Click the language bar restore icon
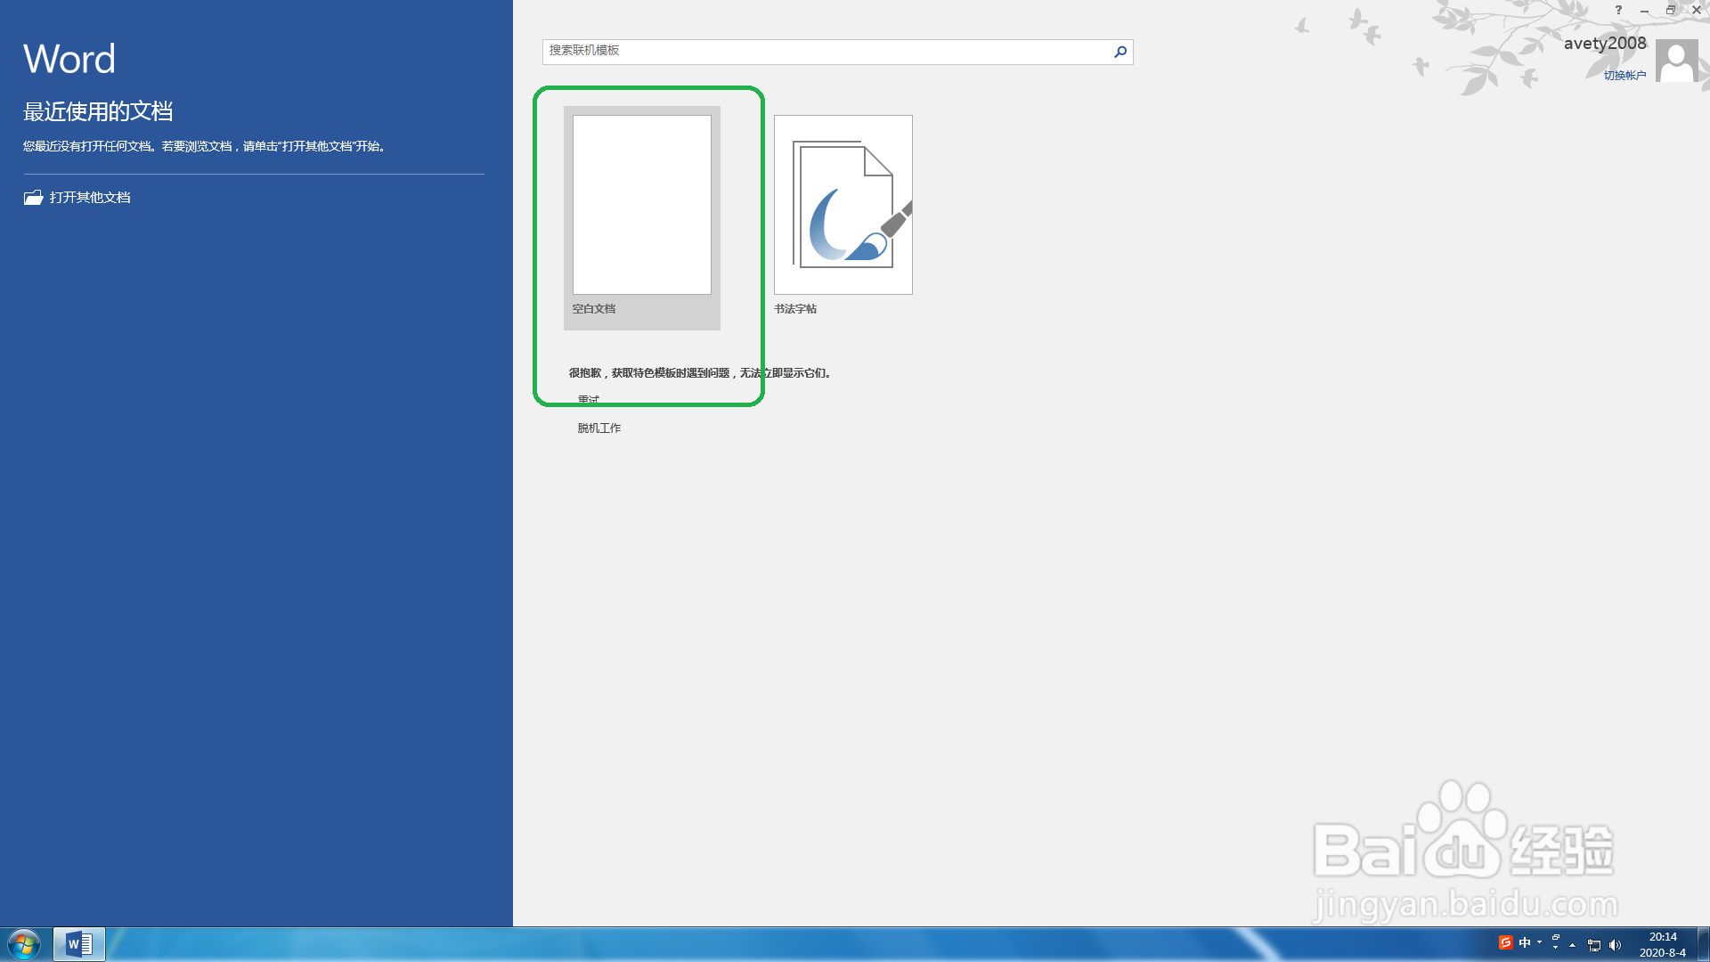This screenshot has width=1710, height=962. pyautogui.click(x=1556, y=938)
